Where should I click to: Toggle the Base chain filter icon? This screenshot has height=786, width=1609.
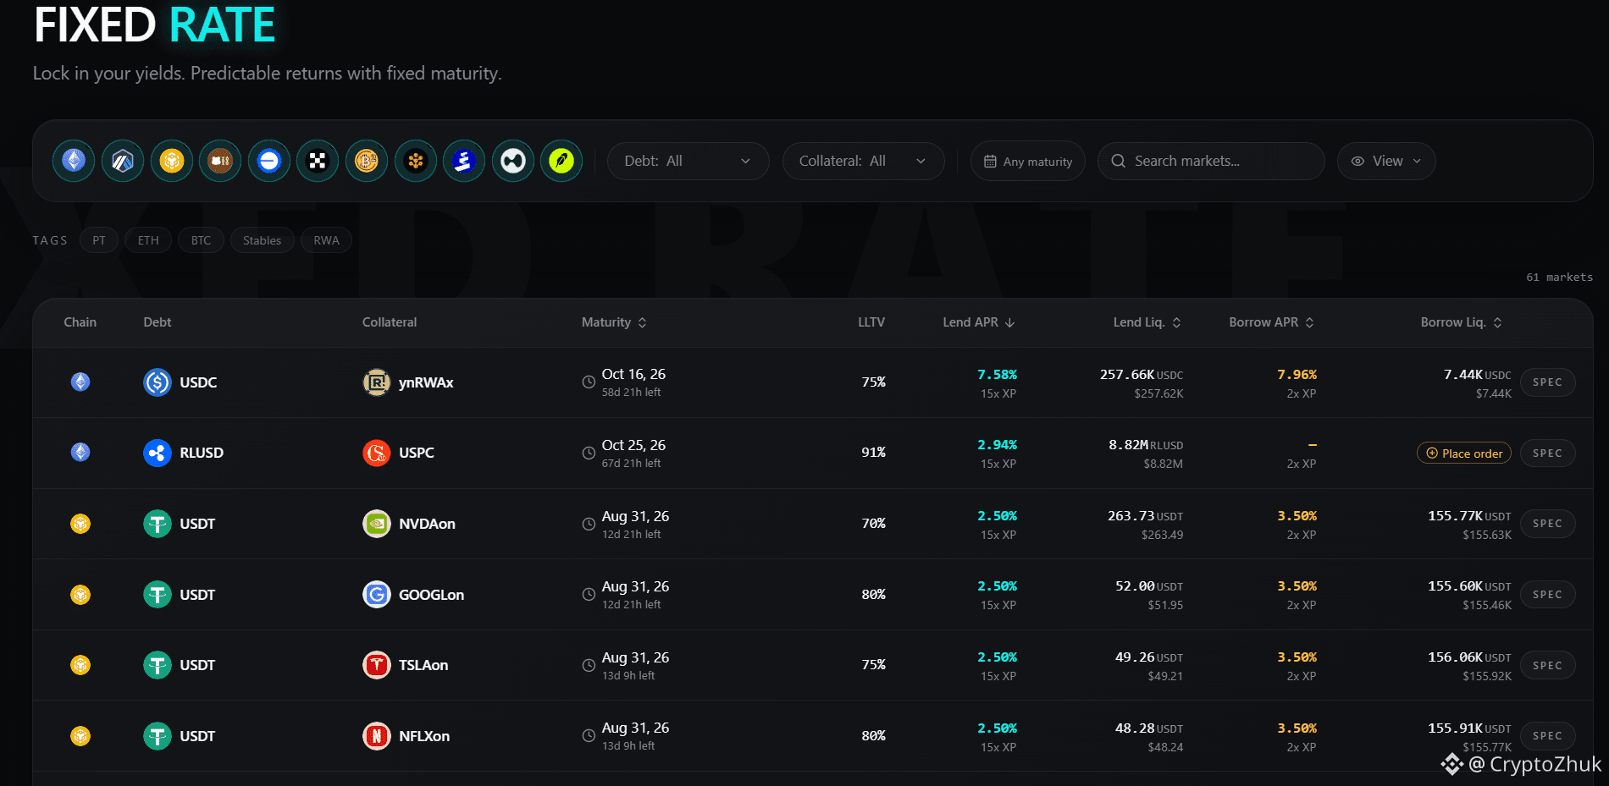(269, 161)
